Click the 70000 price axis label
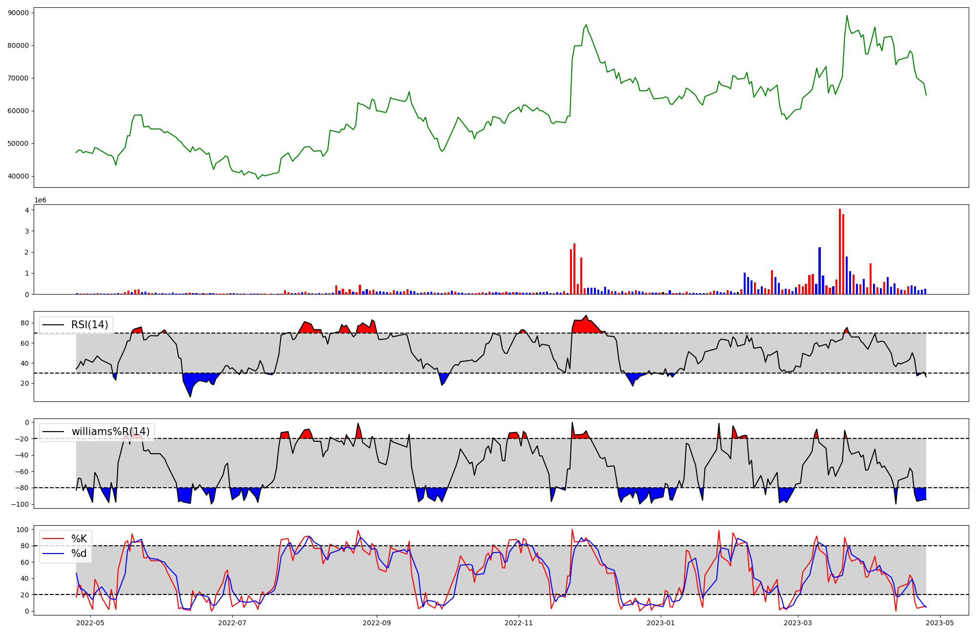 click(19, 78)
